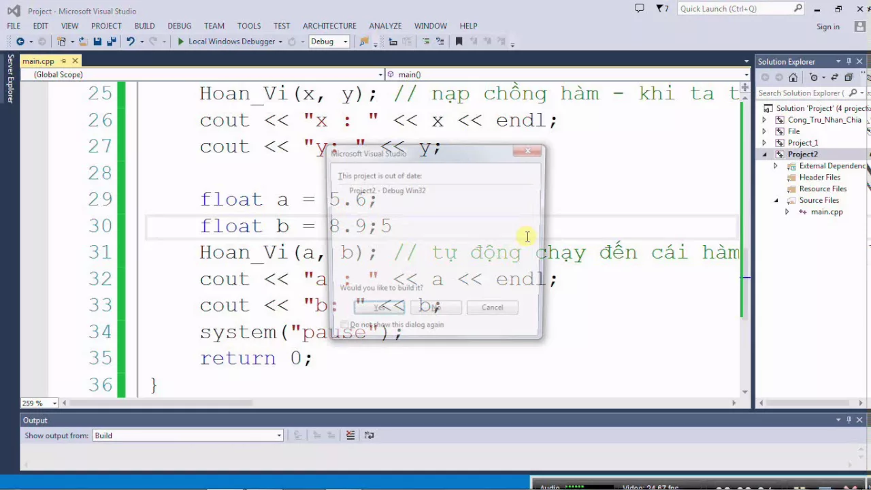Open the ANALYZE menu

pos(385,26)
